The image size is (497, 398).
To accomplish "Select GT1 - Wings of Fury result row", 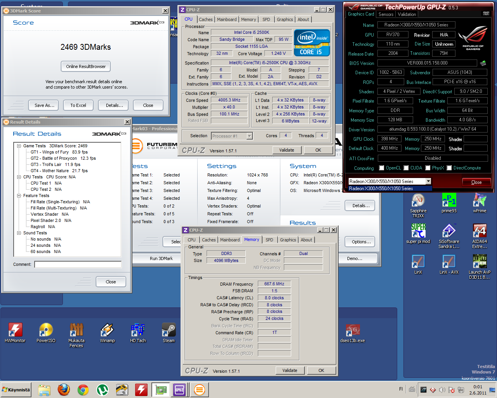I will click(59, 152).
